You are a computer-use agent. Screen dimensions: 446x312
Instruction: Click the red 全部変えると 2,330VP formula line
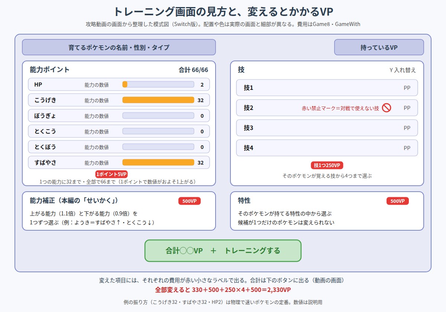(x=223, y=290)
